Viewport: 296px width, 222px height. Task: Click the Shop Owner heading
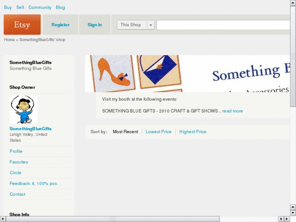click(x=22, y=87)
